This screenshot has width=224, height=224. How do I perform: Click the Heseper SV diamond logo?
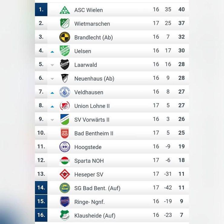tap(65, 174)
